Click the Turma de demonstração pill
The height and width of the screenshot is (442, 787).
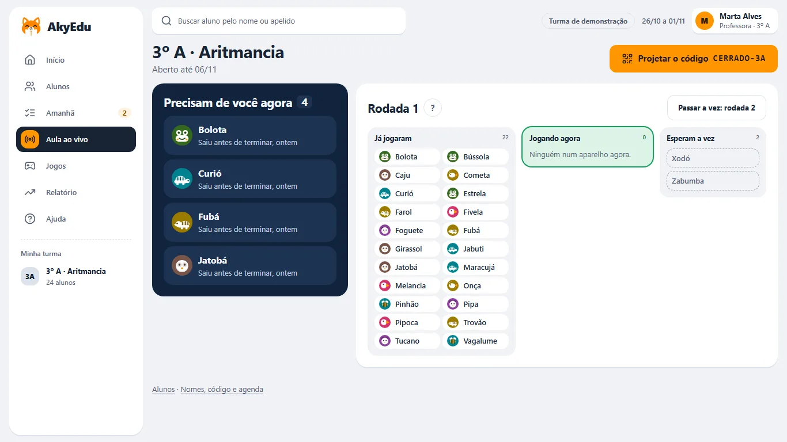tap(588, 21)
